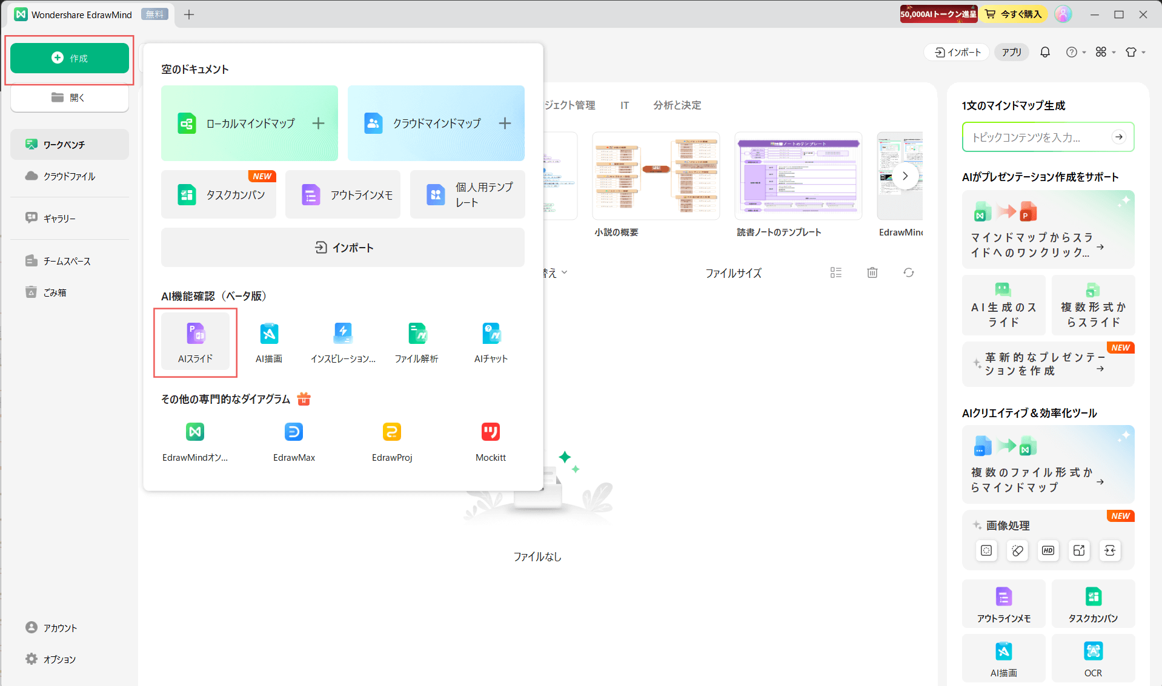Open 個人用テンプレート in the create menu
Screen dimensions: 1162x686
tap(468, 195)
